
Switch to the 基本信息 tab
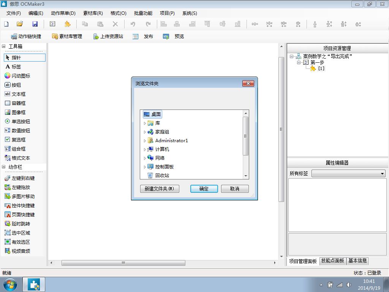[x=357, y=260]
